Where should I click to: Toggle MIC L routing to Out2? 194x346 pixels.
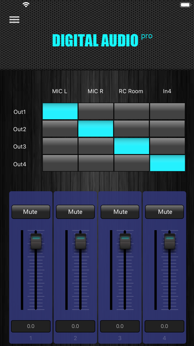point(60,129)
